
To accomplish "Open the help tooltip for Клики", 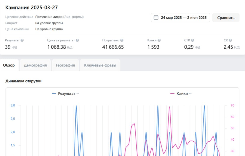I will (159, 40).
